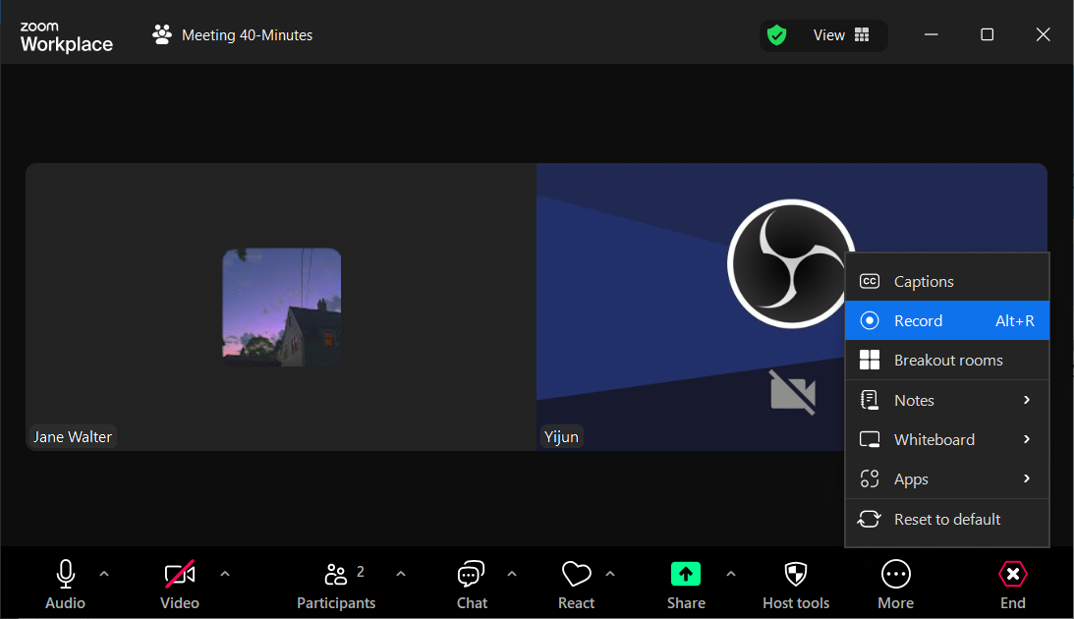Click the View layout button
This screenshot has width=1074, height=619.
[841, 35]
